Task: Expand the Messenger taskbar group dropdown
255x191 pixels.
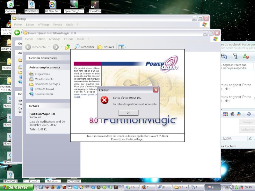Action: [138, 187]
